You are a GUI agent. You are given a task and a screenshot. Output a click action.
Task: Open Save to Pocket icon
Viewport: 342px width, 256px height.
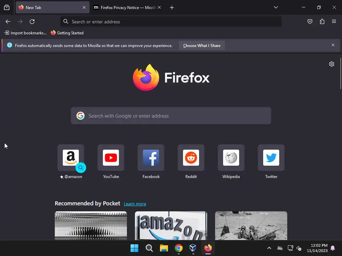click(310, 21)
